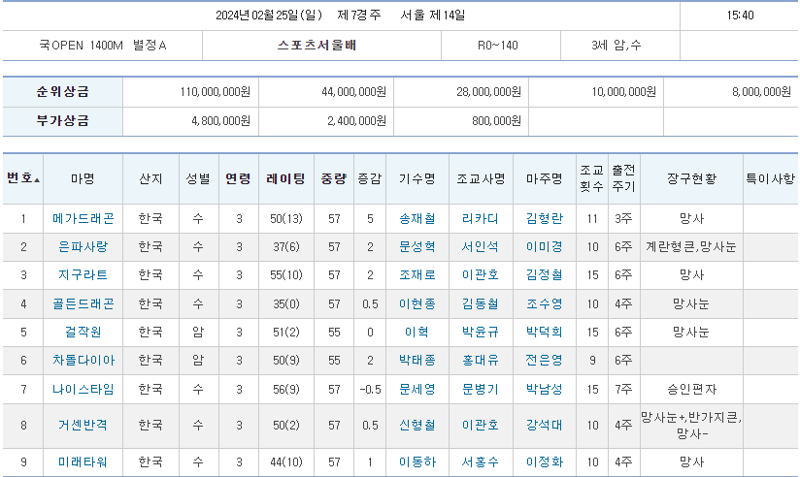The height and width of the screenshot is (477, 800).
Task: Open jockey link 문세영
Action: [x=417, y=390]
